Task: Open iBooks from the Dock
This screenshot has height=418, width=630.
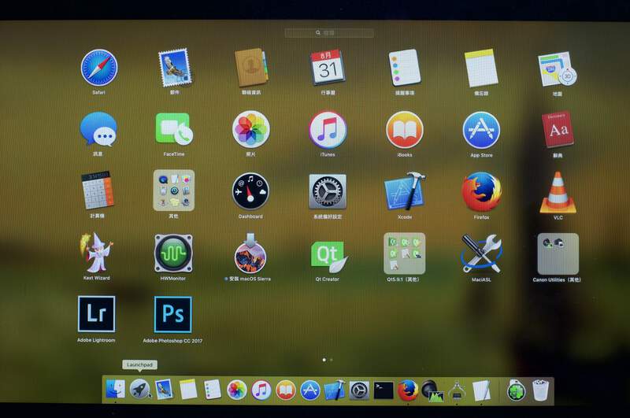Action: tap(286, 390)
